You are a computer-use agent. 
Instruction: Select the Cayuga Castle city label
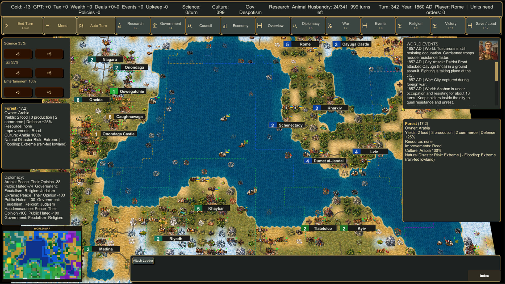[352, 44]
